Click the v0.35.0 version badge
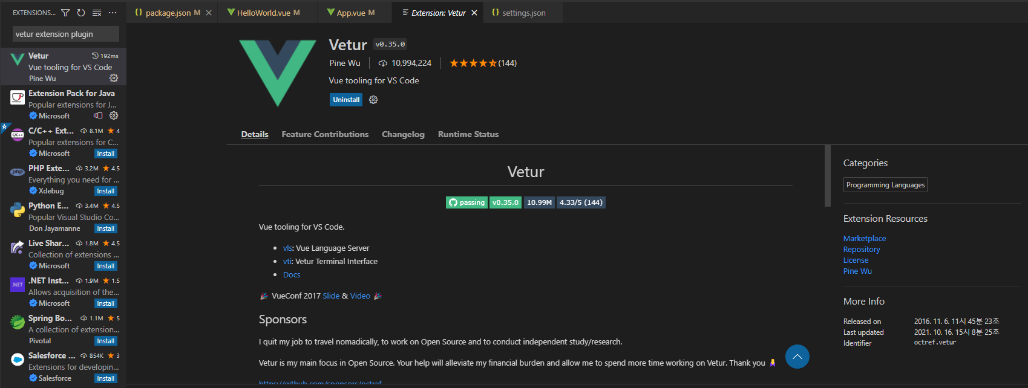 (505, 202)
